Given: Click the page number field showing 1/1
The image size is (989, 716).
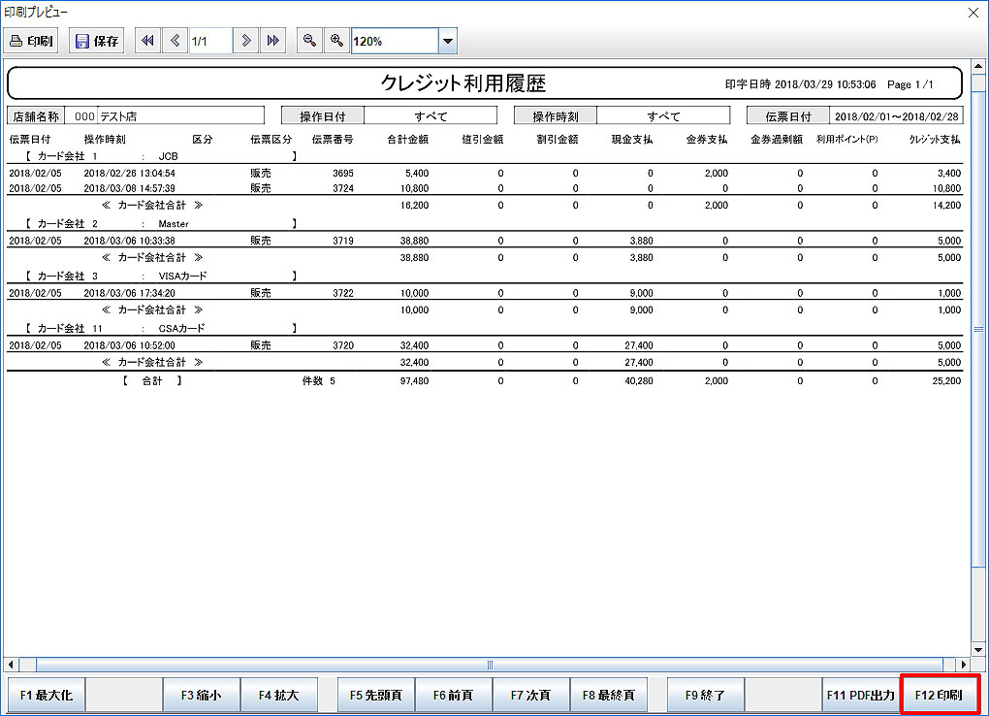Looking at the screenshot, I should click(209, 41).
